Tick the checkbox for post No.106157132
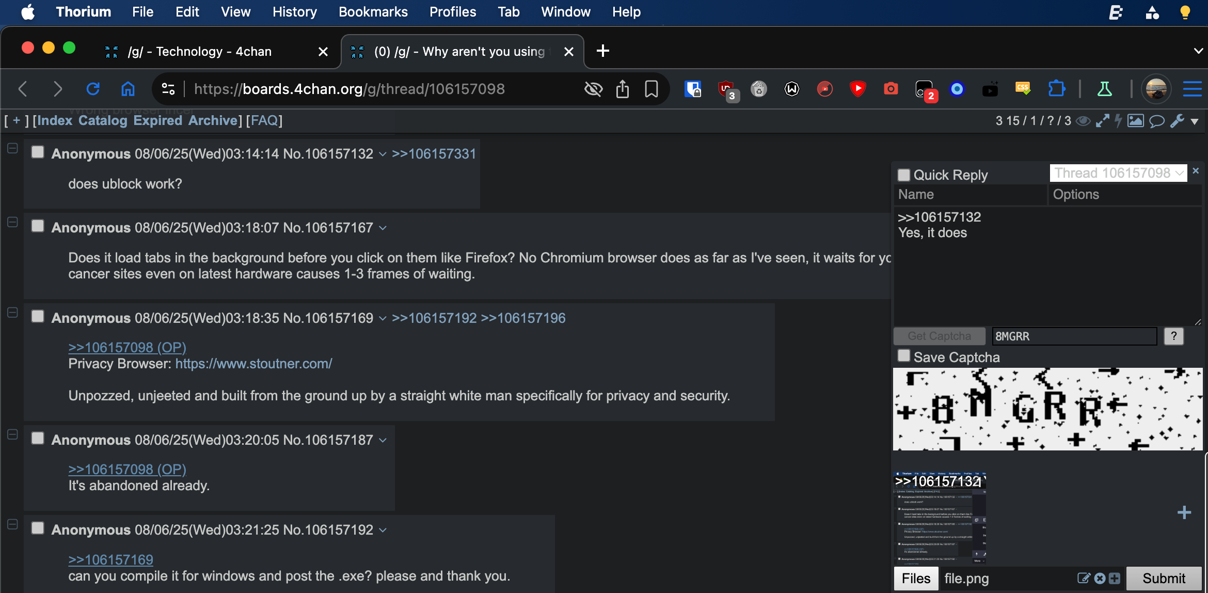This screenshot has width=1208, height=593. click(x=38, y=152)
